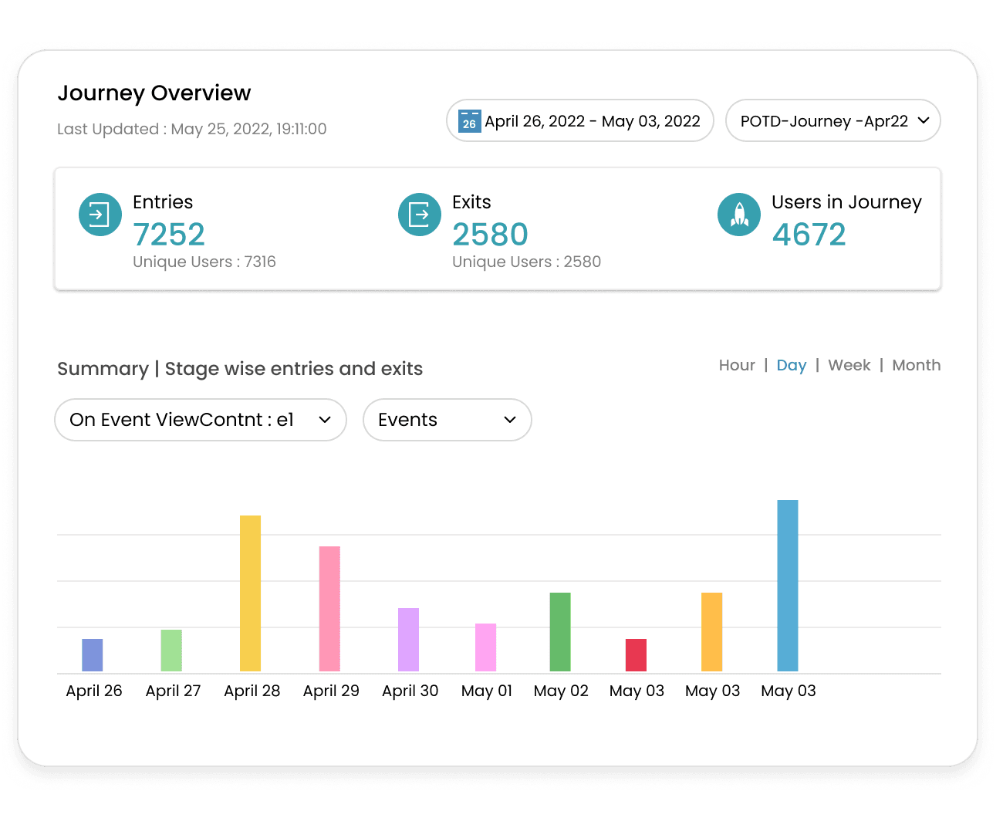Switch granularity to Week view

[849, 365]
